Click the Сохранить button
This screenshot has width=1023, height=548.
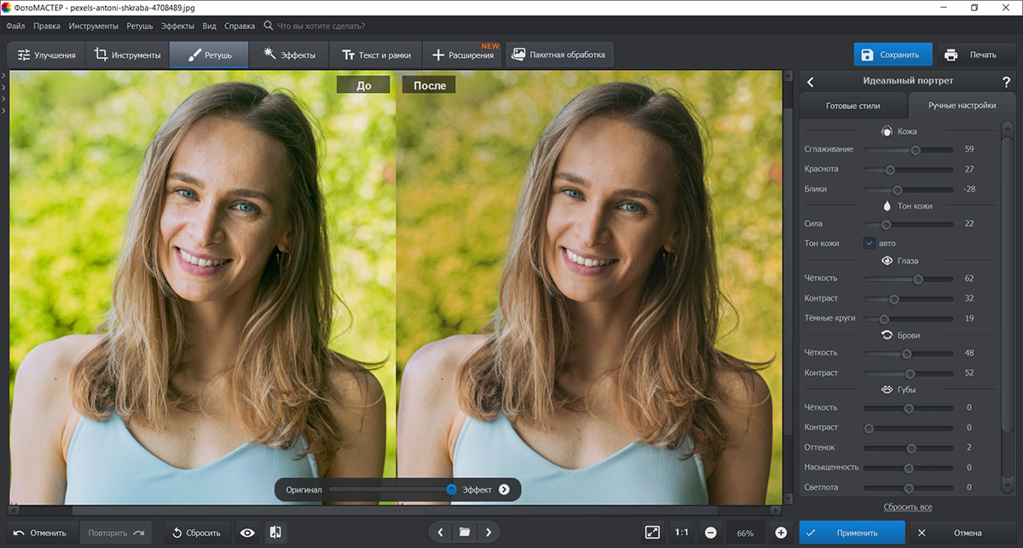coord(893,55)
